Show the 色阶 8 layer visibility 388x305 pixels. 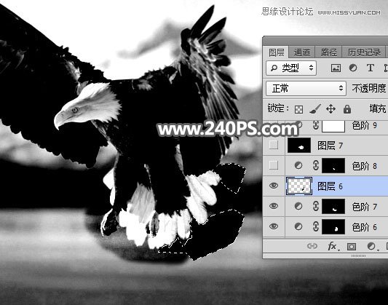pyautogui.click(x=274, y=165)
